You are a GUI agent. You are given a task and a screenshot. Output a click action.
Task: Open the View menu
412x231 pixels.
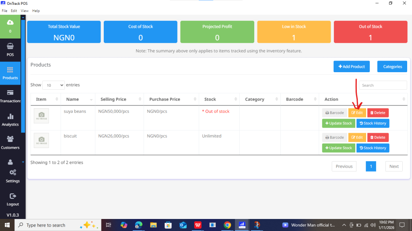(25, 11)
